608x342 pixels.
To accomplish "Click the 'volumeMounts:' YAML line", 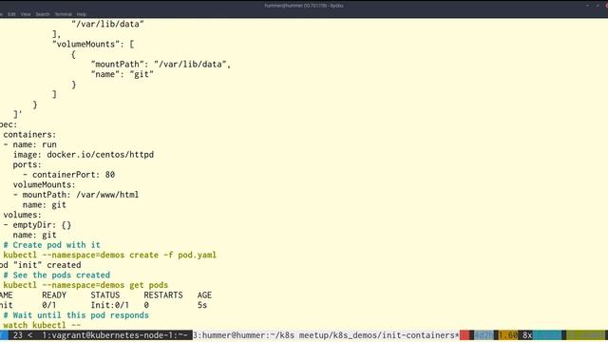I will pyautogui.click(x=45, y=185).
